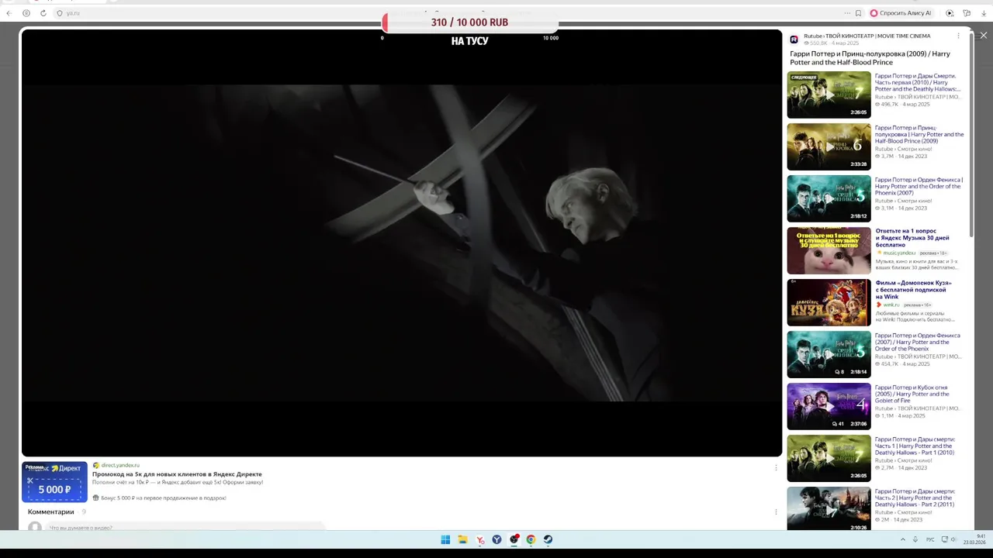Open taskbar clock 9:41 date 23.03.2026
Screen dimensions: 993x558
point(975,539)
